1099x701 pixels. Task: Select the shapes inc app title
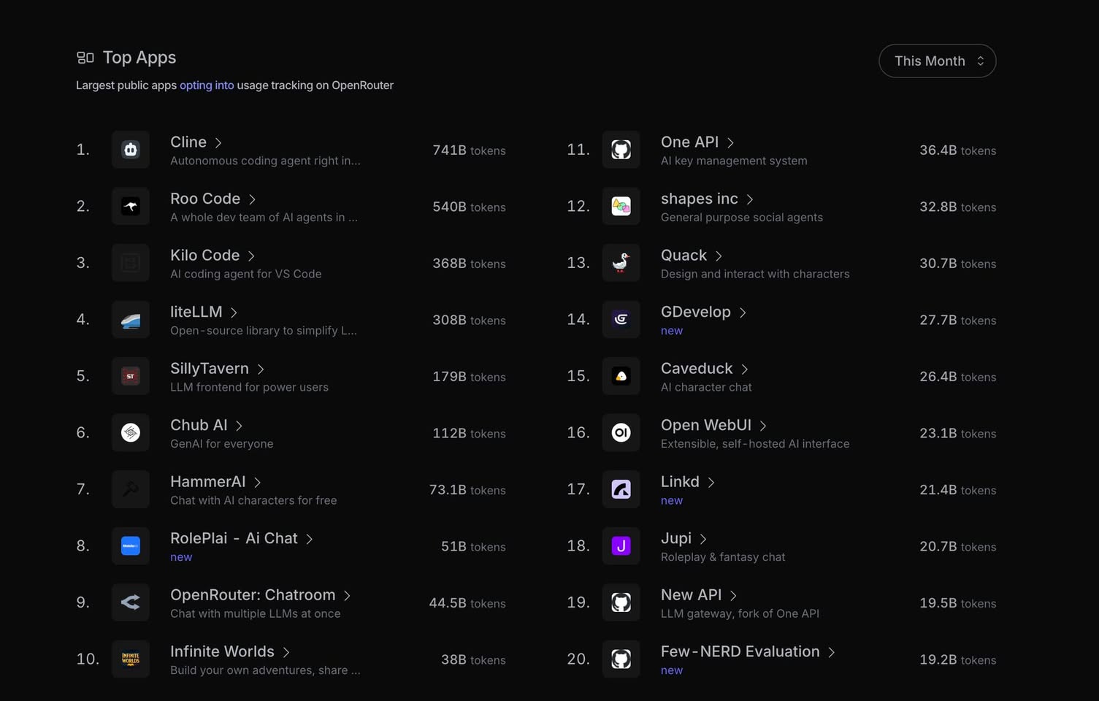[699, 199]
